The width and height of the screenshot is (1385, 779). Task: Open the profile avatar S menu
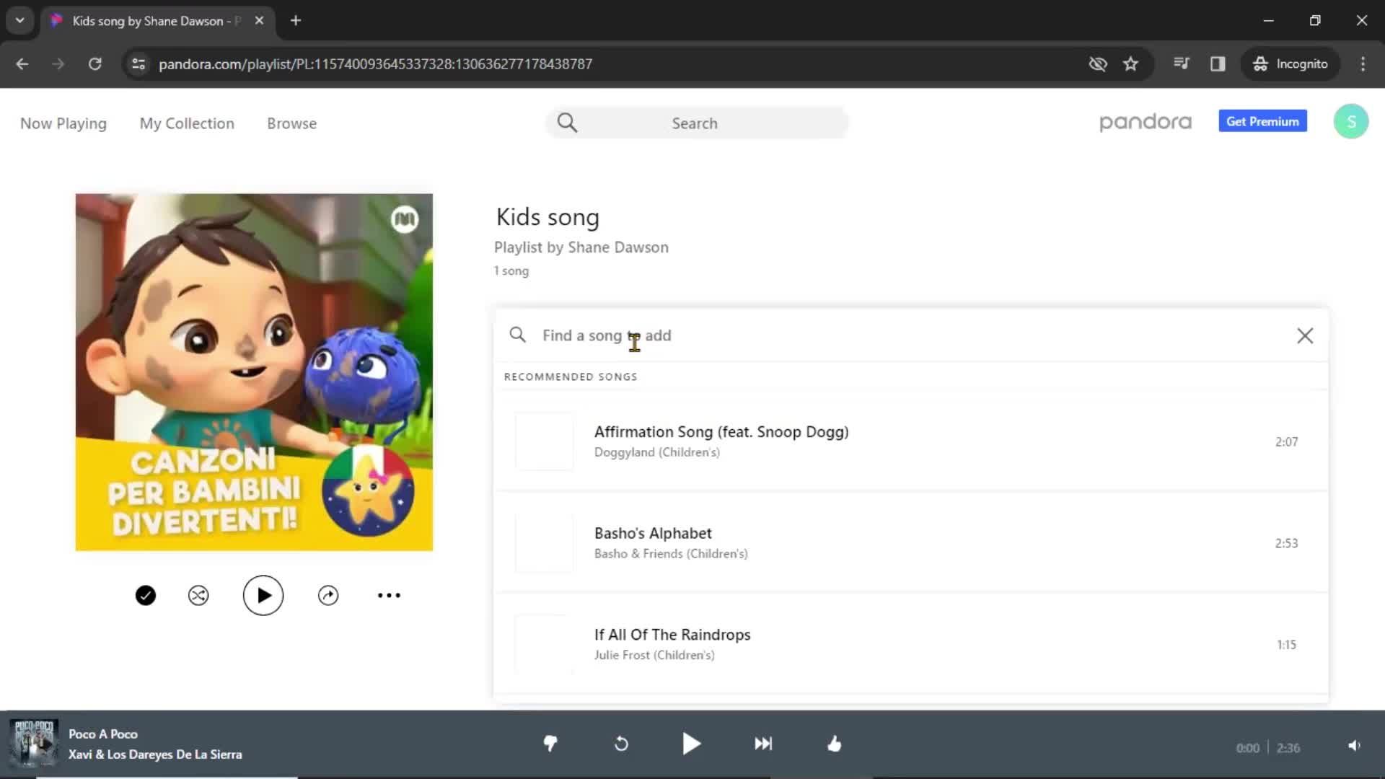(x=1351, y=122)
